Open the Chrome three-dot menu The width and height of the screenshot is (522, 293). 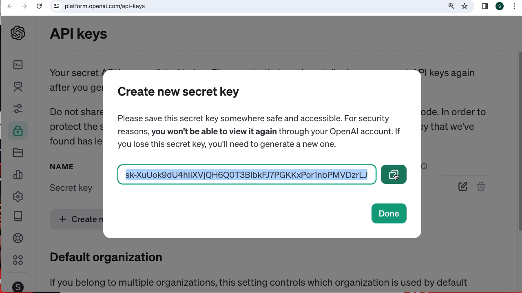pyautogui.click(x=514, y=6)
